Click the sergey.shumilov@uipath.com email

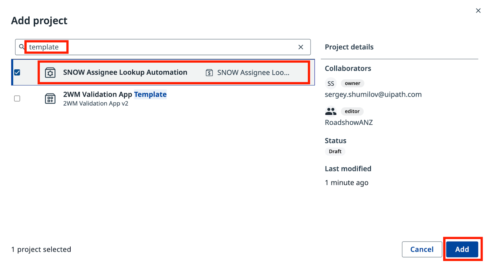373,94
